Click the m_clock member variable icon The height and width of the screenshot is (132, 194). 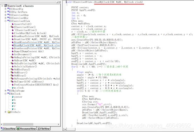coord(13,88)
